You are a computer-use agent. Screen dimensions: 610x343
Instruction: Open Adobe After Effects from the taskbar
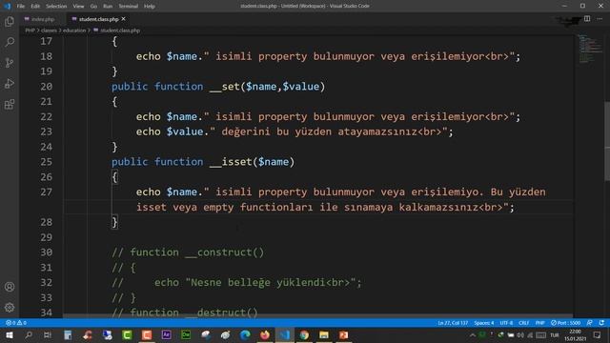(167, 334)
